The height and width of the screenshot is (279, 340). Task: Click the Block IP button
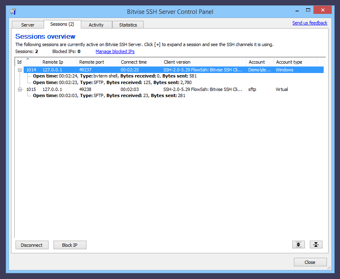pos(69,245)
